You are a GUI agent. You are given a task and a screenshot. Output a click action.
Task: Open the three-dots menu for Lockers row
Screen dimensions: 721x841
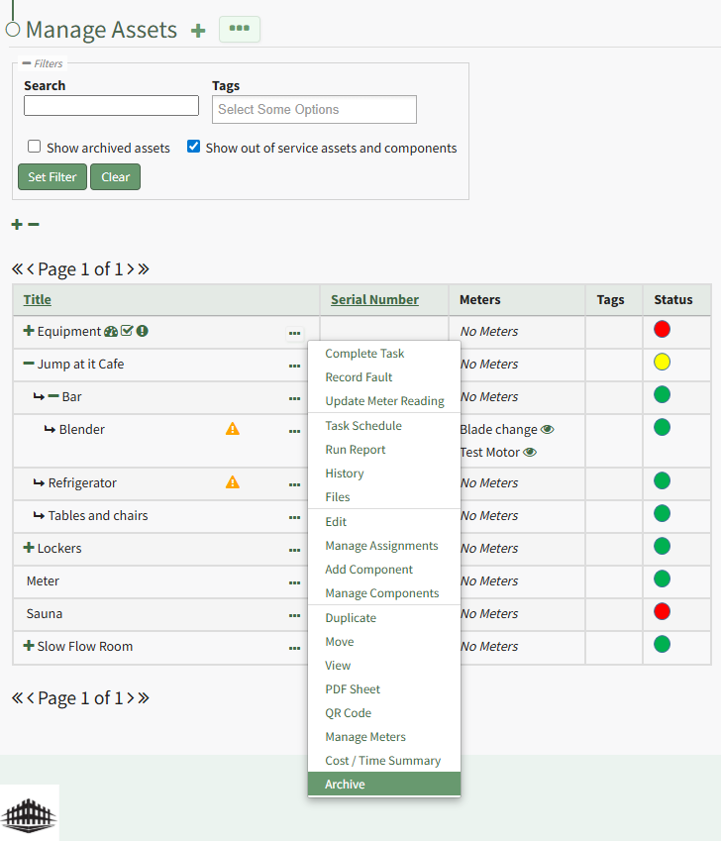(x=294, y=549)
